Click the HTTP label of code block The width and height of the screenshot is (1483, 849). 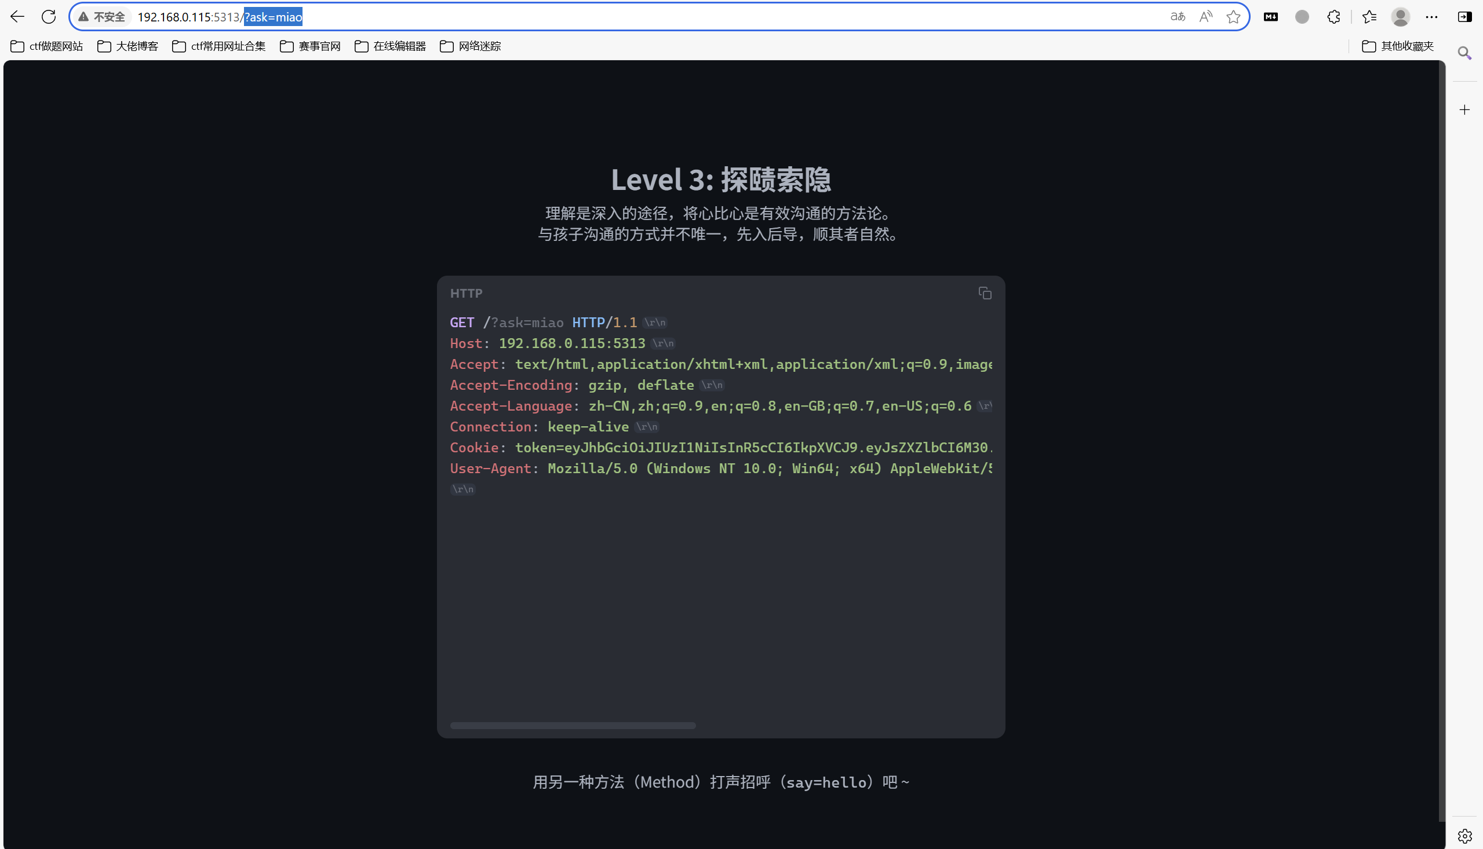(x=466, y=293)
